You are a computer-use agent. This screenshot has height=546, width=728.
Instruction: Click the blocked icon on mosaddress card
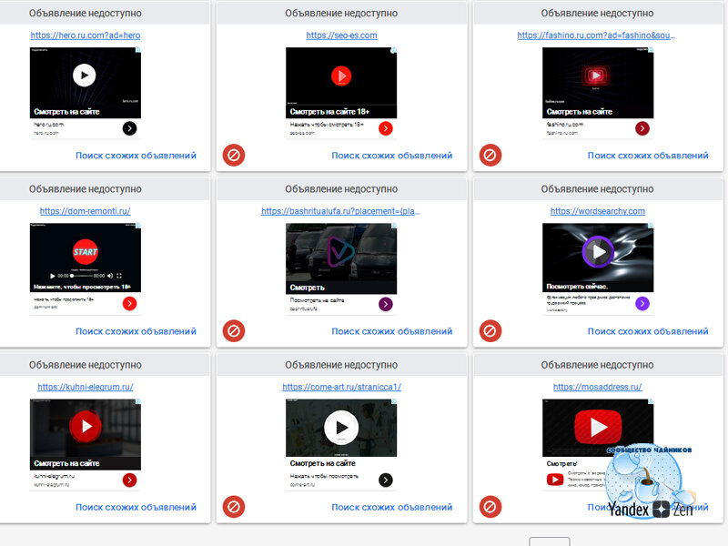tap(490, 507)
